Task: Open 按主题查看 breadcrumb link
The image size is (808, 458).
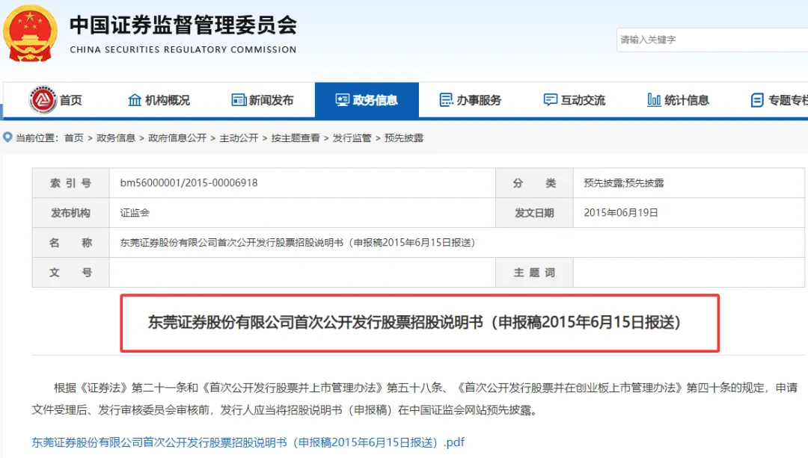Action: pyautogui.click(x=296, y=138)
